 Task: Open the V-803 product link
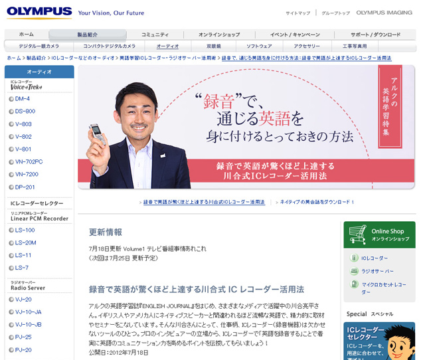(23, 124)
